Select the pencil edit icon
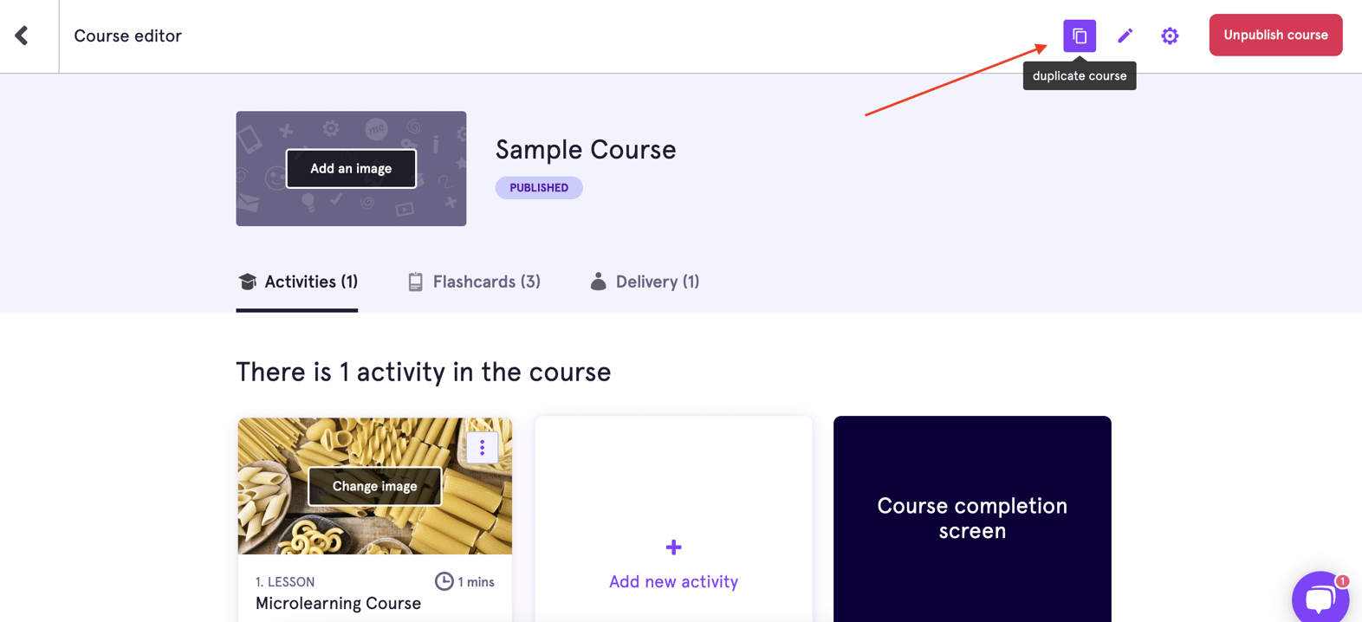Viewport: 1362px width, 622px height. (1125, 36)
